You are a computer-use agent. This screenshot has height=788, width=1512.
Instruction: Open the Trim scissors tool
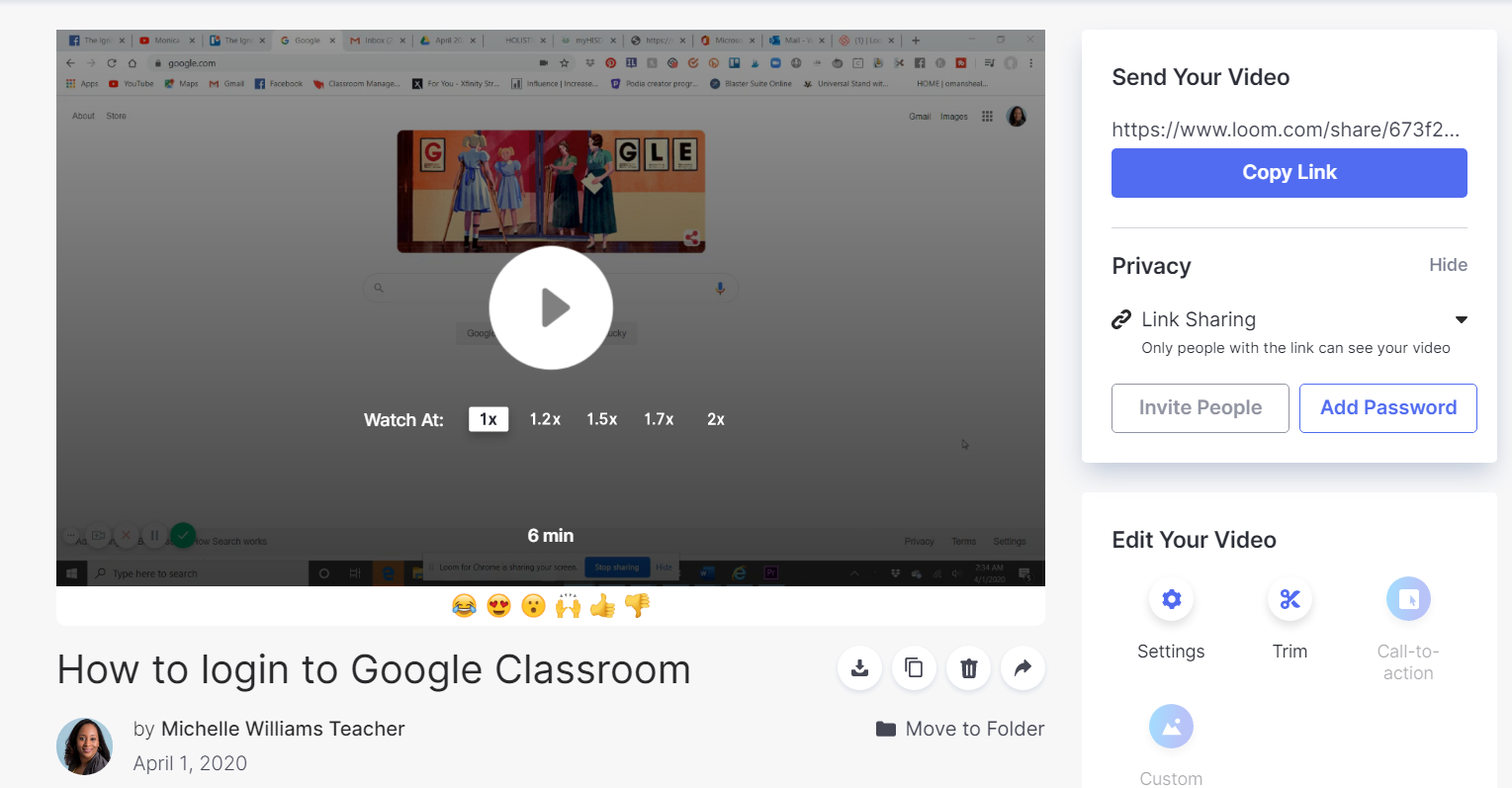(x=1290, y=599)
